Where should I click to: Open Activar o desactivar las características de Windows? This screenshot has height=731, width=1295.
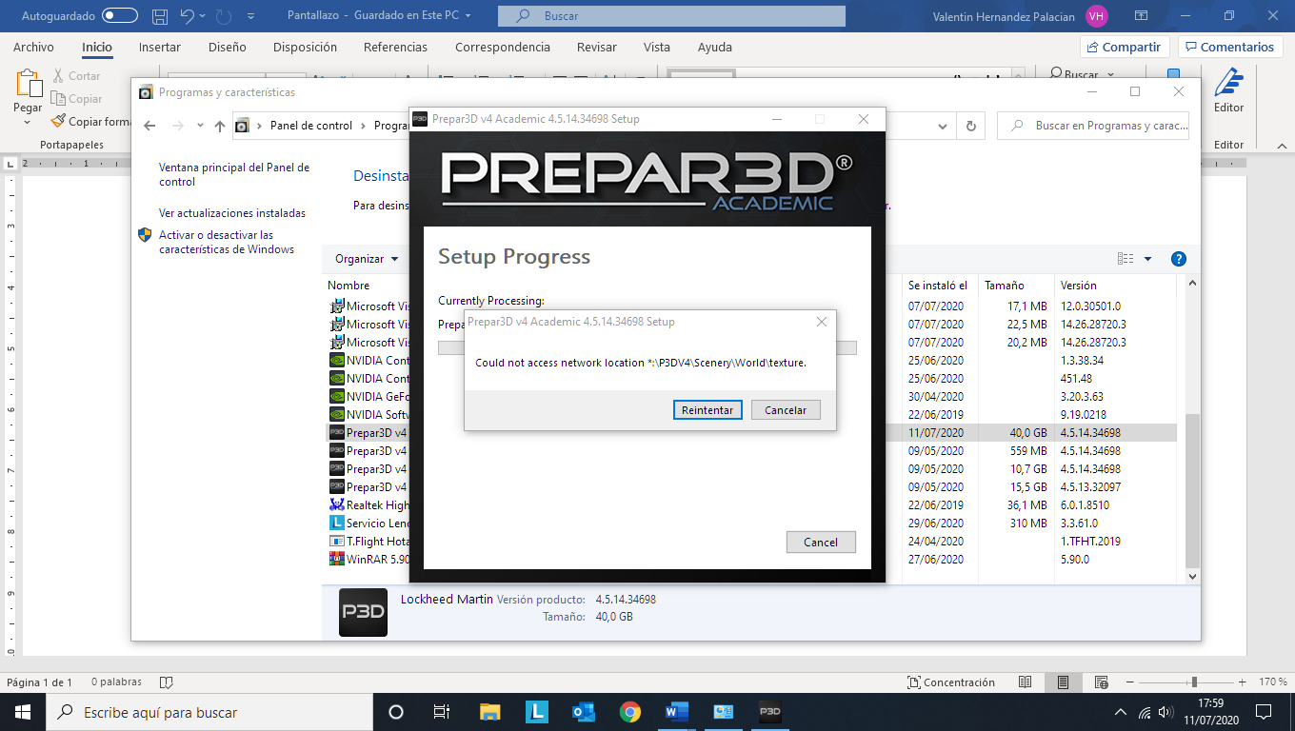pyautogui.click(x=227, y=242)
